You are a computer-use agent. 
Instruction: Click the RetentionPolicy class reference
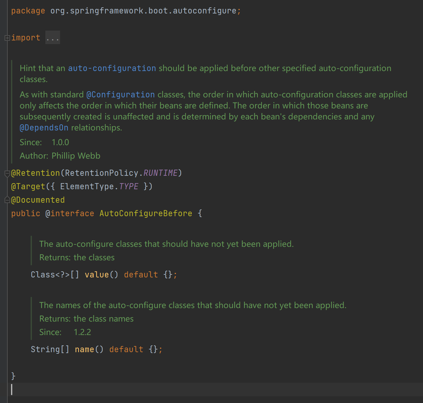click(x=101, y=173)
